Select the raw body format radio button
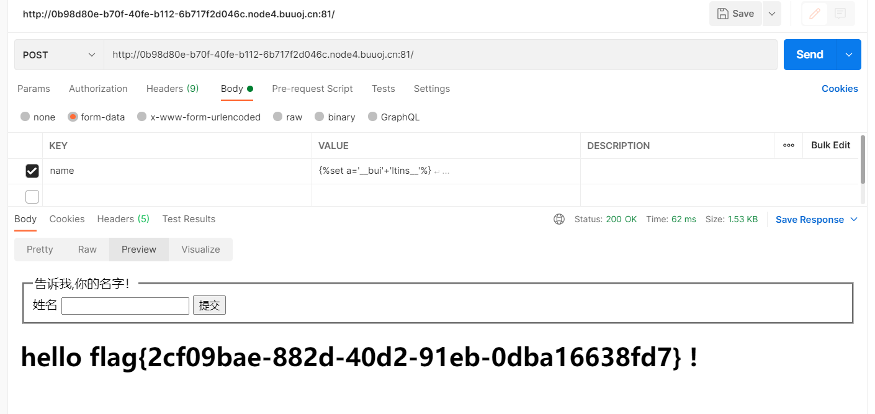This screenshot has height=414, width=875. pos(277,117)
